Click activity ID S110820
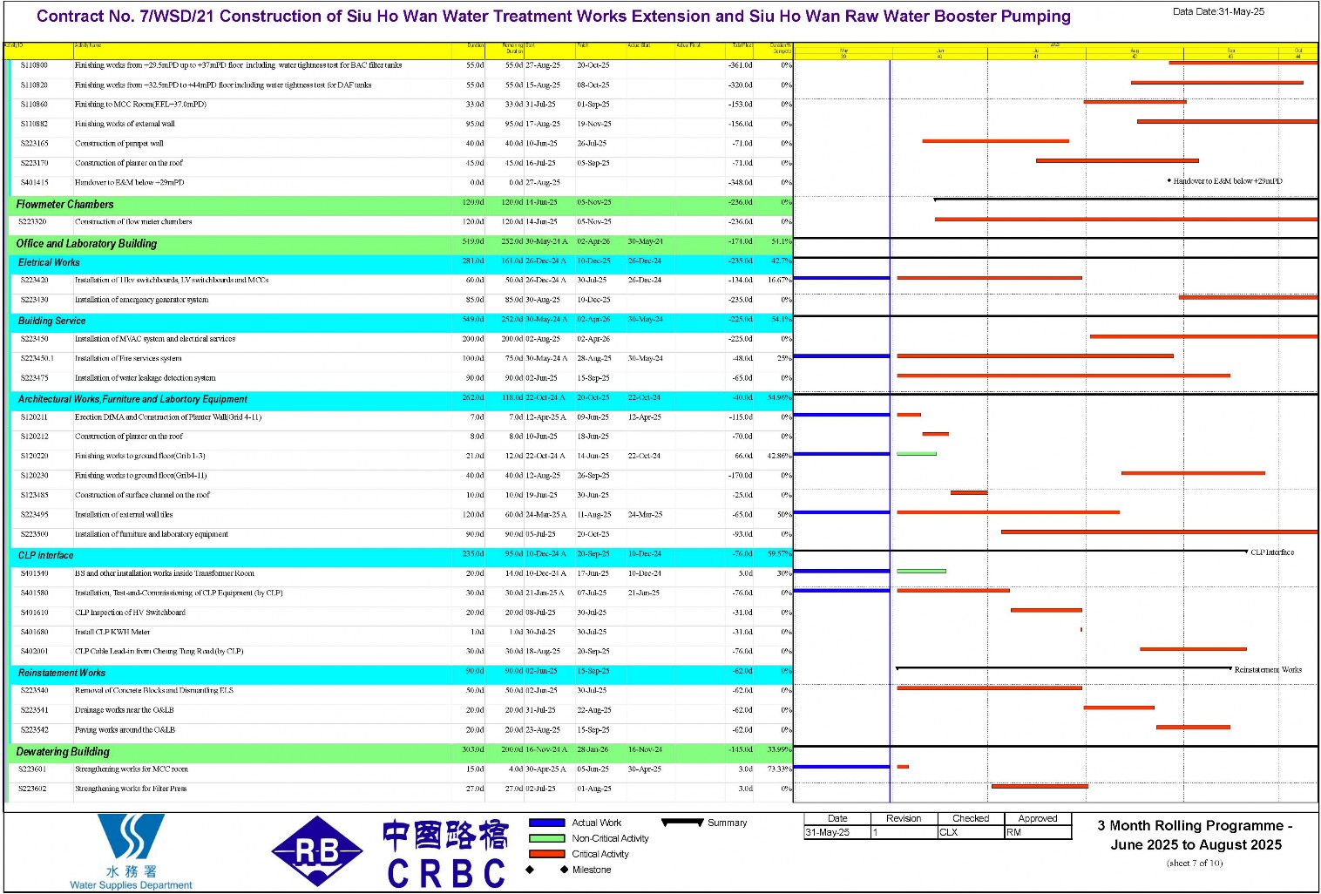The height and width of the screenshot is (894, 1321). coord(34,85)
